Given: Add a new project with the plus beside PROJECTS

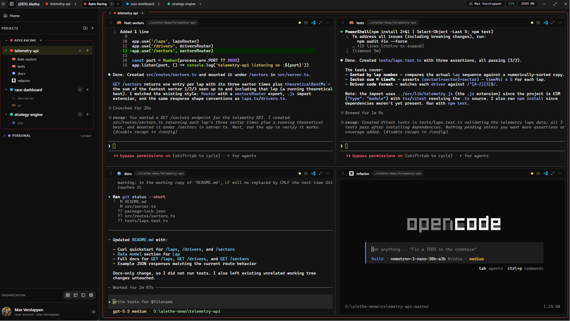Looking at the screenshot, I should [93, 28].
